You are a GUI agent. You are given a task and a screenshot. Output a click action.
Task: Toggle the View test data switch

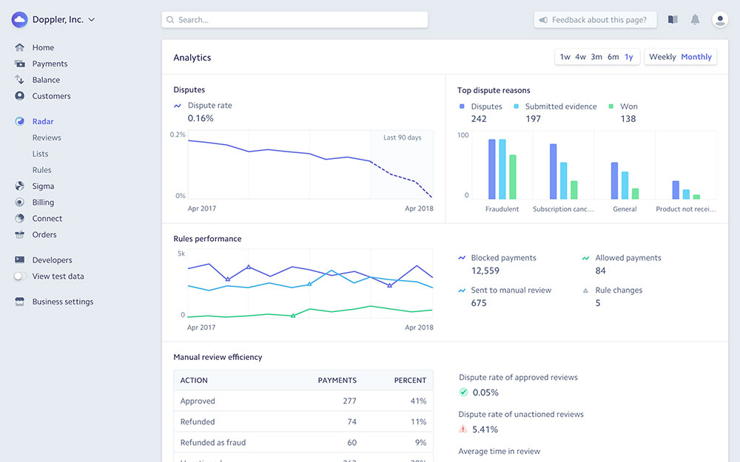(20, 276)
